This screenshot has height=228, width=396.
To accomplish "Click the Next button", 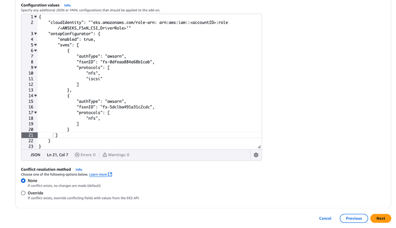I will coord(381,218).
